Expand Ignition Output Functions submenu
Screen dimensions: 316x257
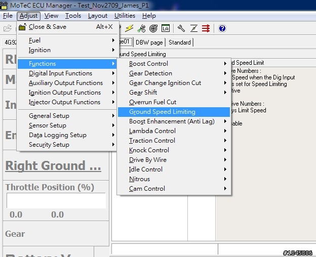coord(67,93)
